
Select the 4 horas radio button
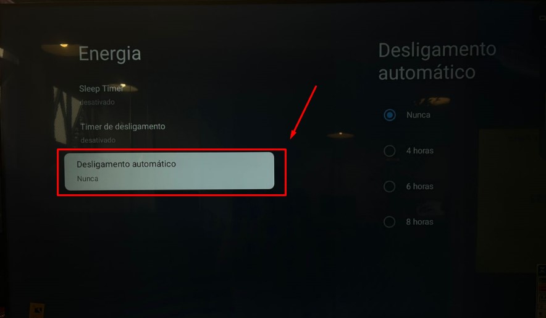[x=389, y=151]
